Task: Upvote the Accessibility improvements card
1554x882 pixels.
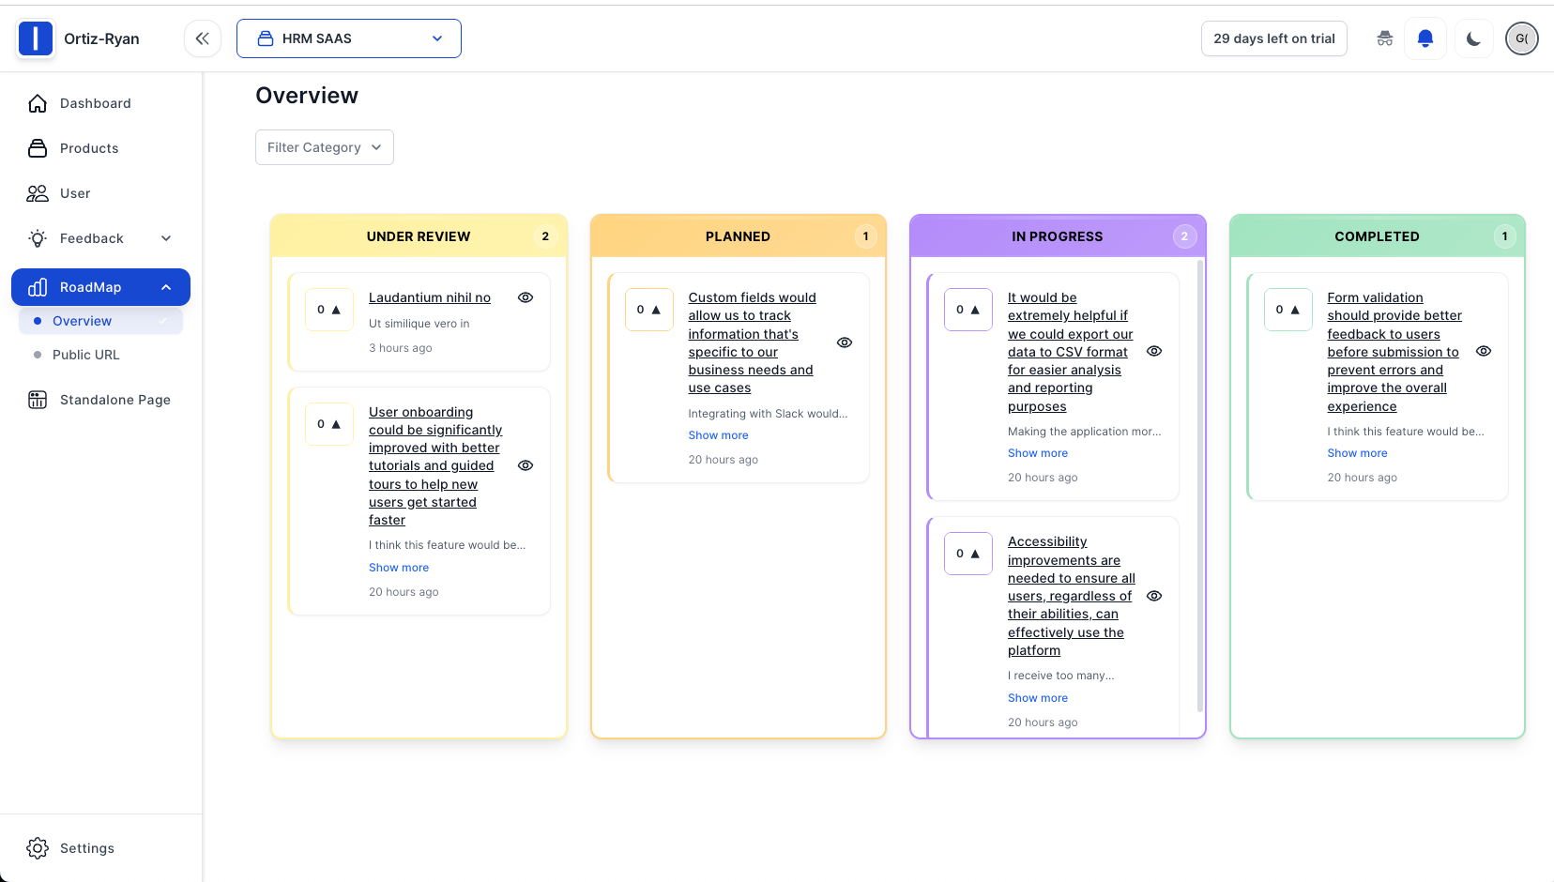Action: tap(968, 554)
